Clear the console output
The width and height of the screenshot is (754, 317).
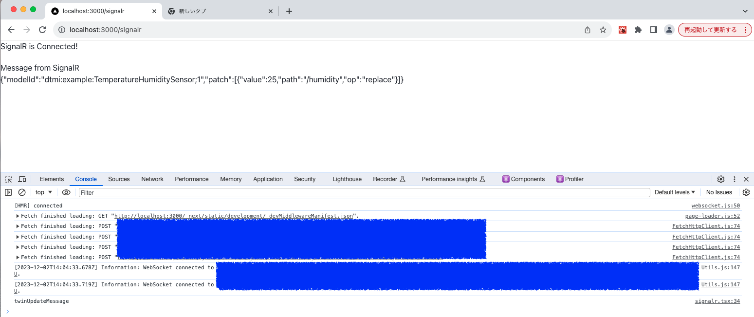(x=22, y=192)
